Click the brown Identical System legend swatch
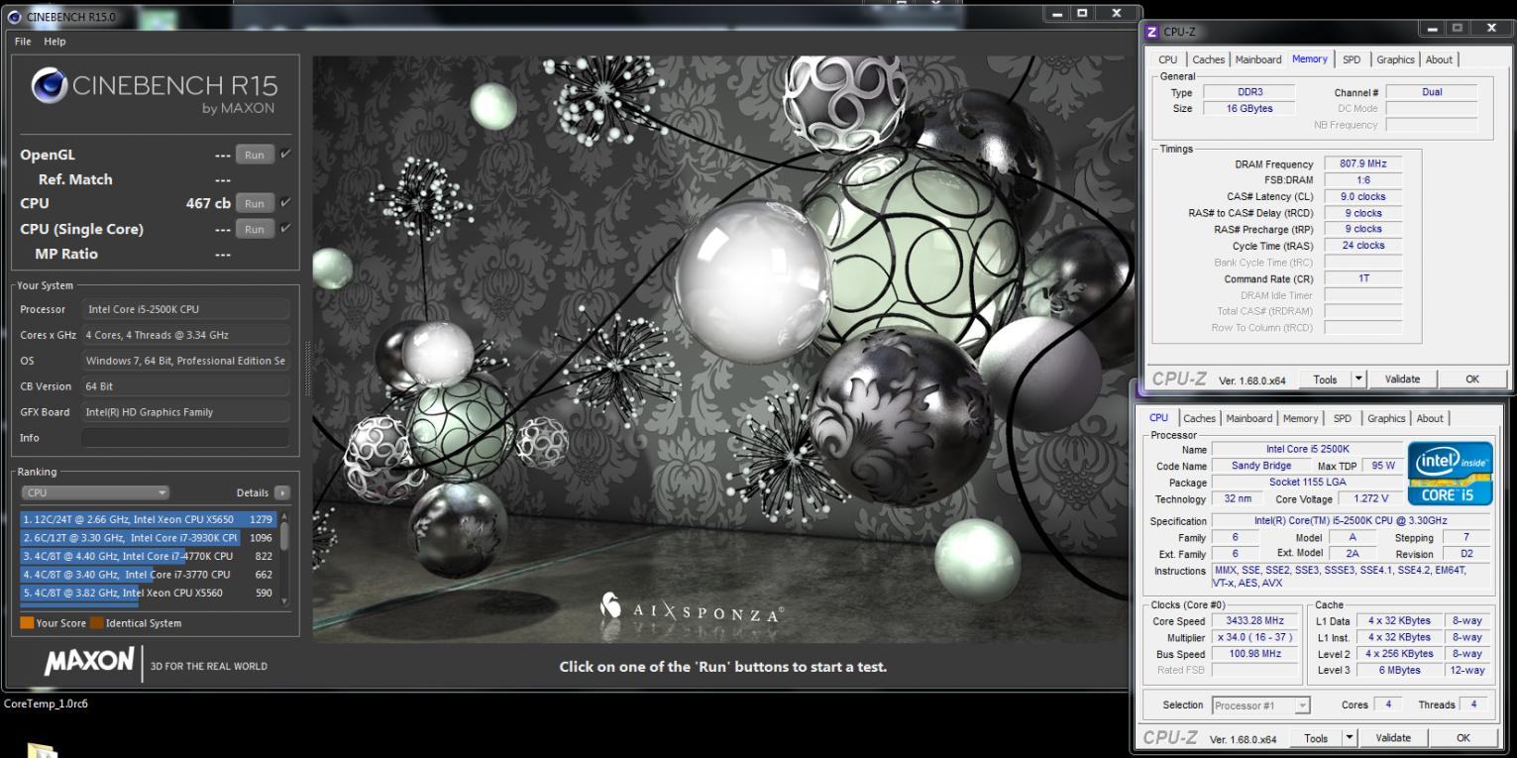 [96, 623]
